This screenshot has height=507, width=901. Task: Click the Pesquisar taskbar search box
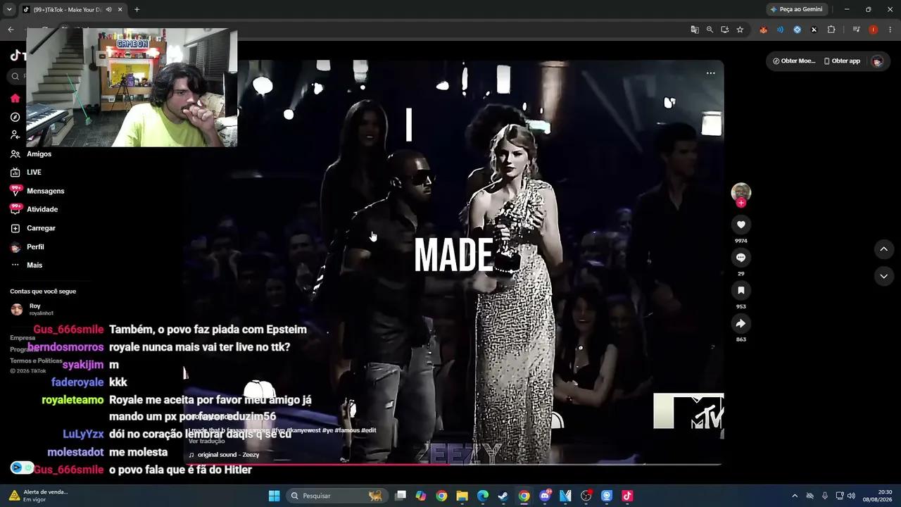(336, 496)
